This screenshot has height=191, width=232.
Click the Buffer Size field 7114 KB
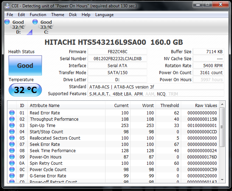pos(209,51)
